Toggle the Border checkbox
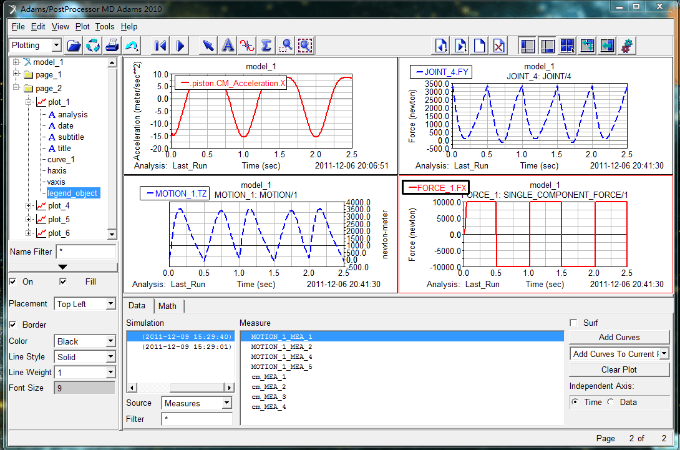The image size is (680, 450). [x=13, y=325]
